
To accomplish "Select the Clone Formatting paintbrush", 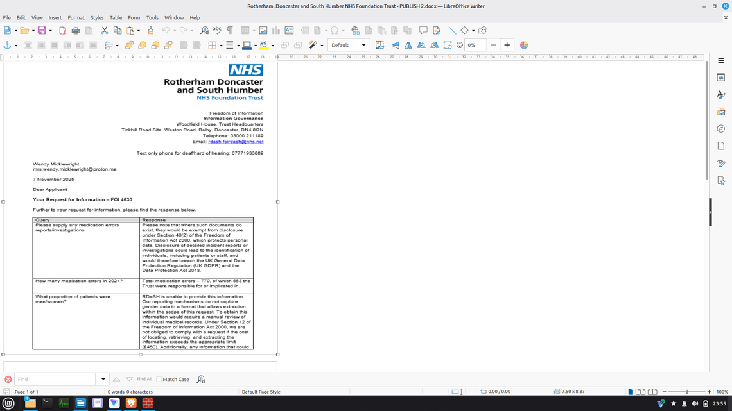I will (x=150, y=30).
